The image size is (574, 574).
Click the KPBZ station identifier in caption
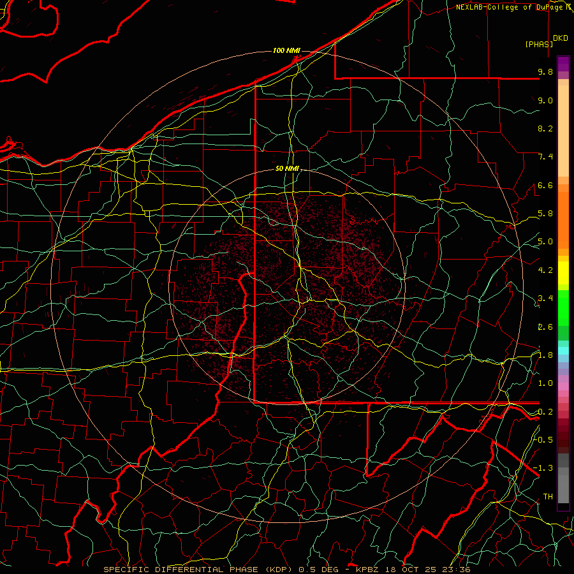tap(368, 570)
